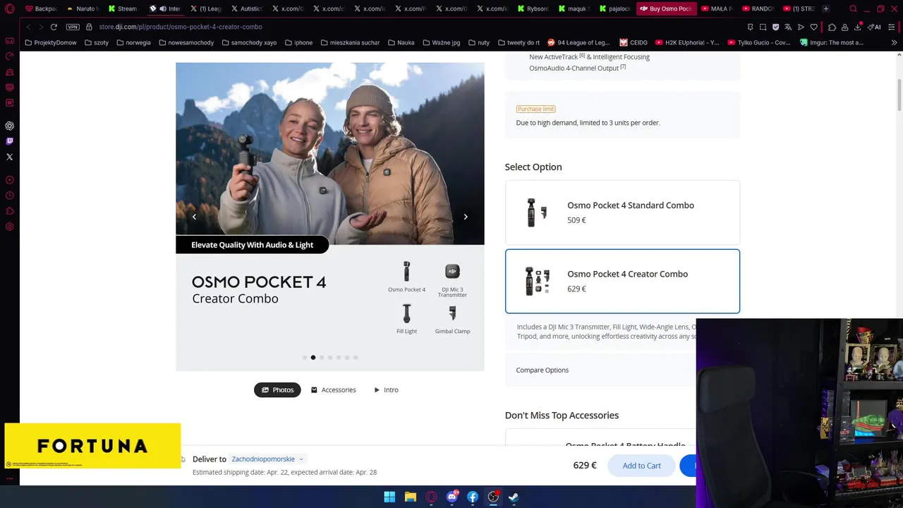Open sidebar Extensions cube icon
The image size is (903, 508).
tap(10, 211)
